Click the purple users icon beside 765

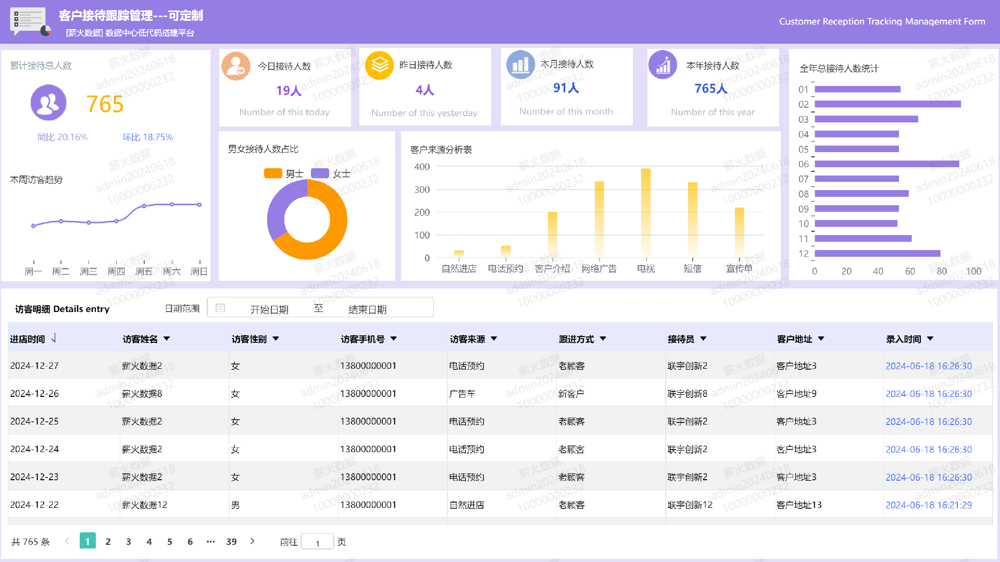click(48, 103)
